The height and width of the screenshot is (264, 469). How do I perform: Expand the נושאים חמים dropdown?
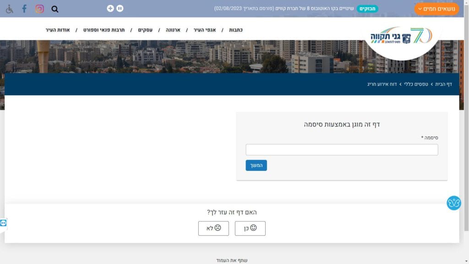[436, 9]
